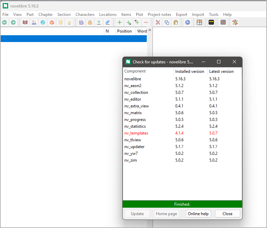Open the Characters menu
This screenshot has height=228, width=267.
tap(85, 15)
